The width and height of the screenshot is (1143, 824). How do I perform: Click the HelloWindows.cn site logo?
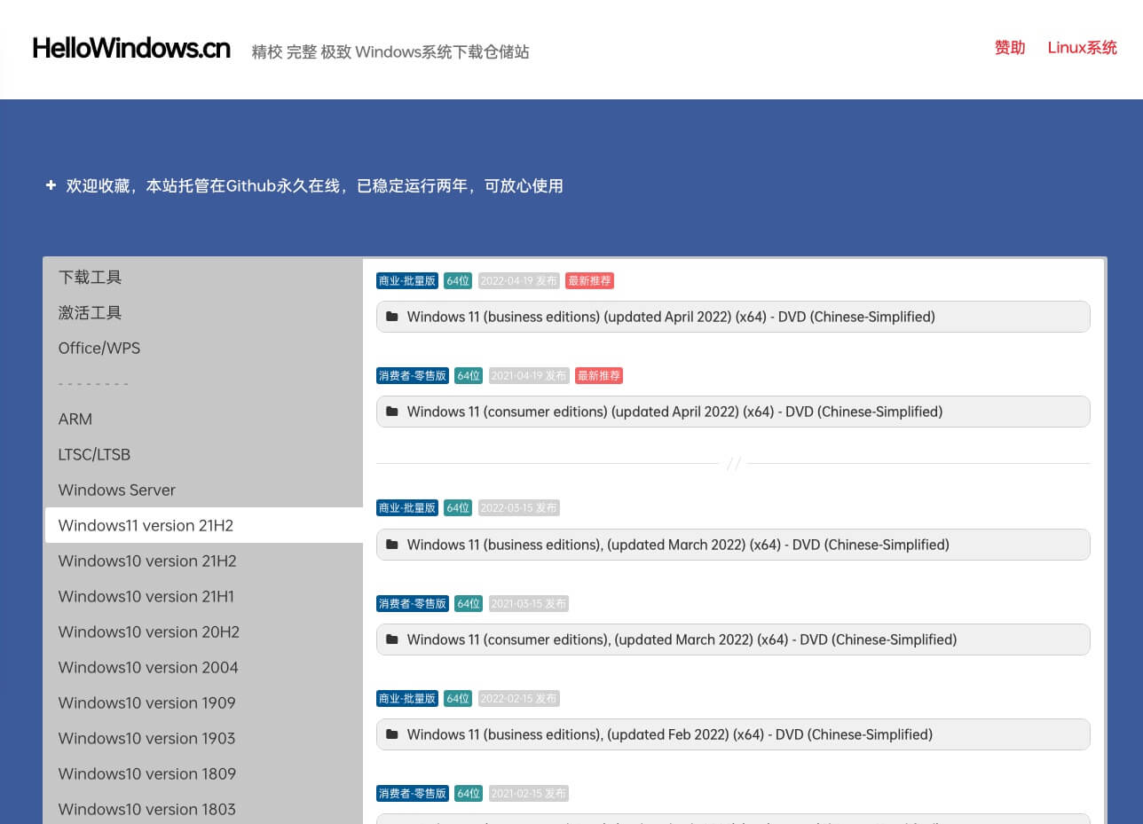tap(131, 49)
